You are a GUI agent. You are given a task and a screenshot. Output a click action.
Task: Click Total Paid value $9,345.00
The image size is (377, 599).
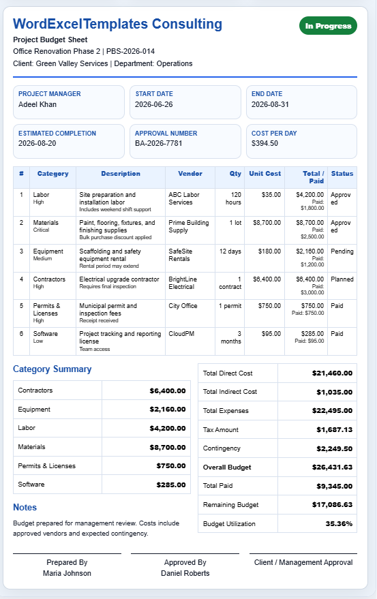(335, 487)
